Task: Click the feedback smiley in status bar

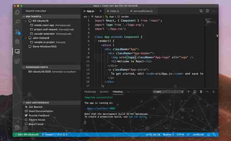Action: (x=208, y=134)
